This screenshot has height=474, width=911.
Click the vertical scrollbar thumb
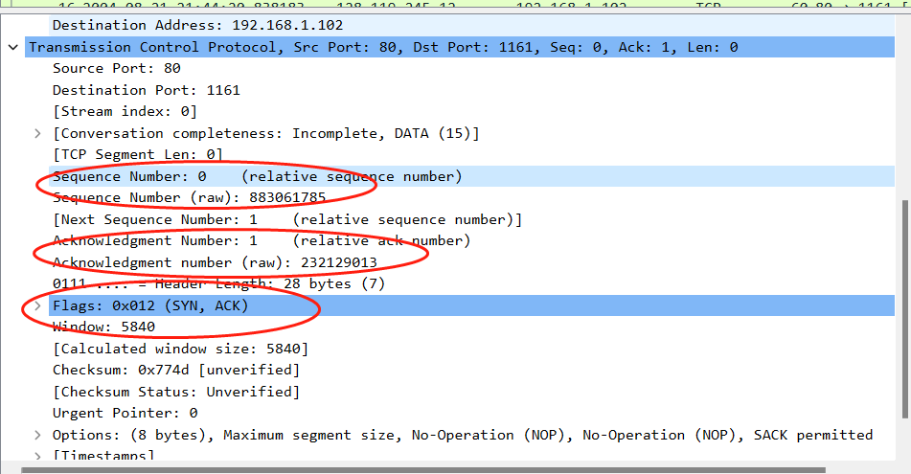tap(905, 306)
